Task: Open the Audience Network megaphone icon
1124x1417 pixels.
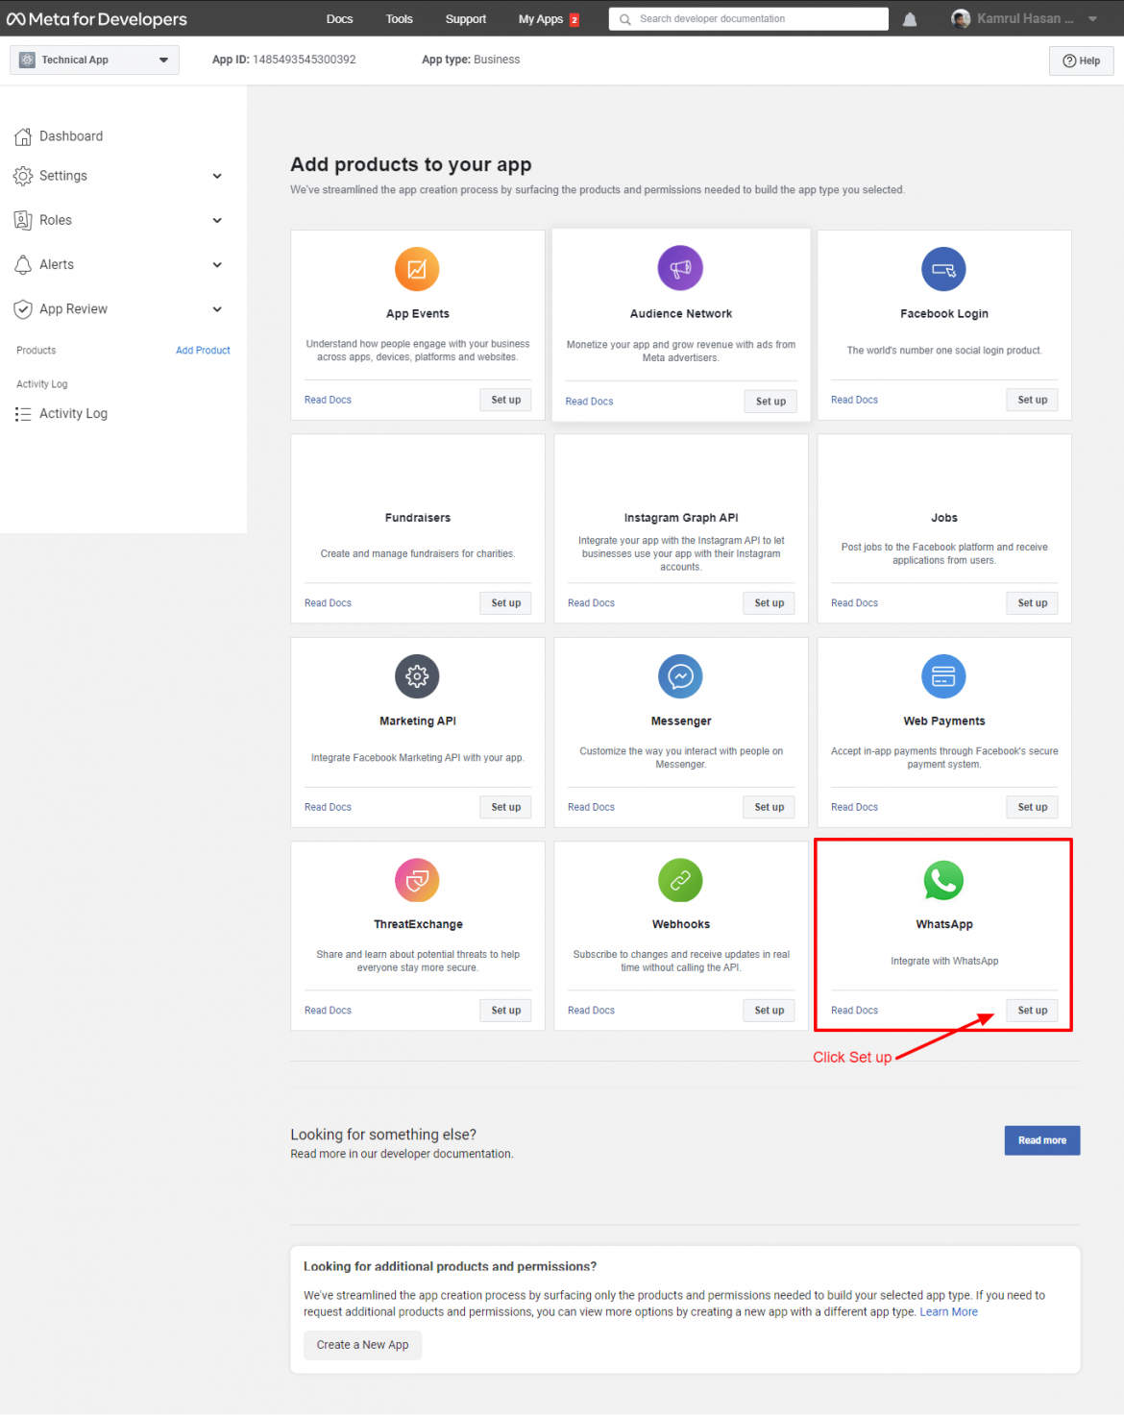Action: pyautogui.click(x=680, y=267)
